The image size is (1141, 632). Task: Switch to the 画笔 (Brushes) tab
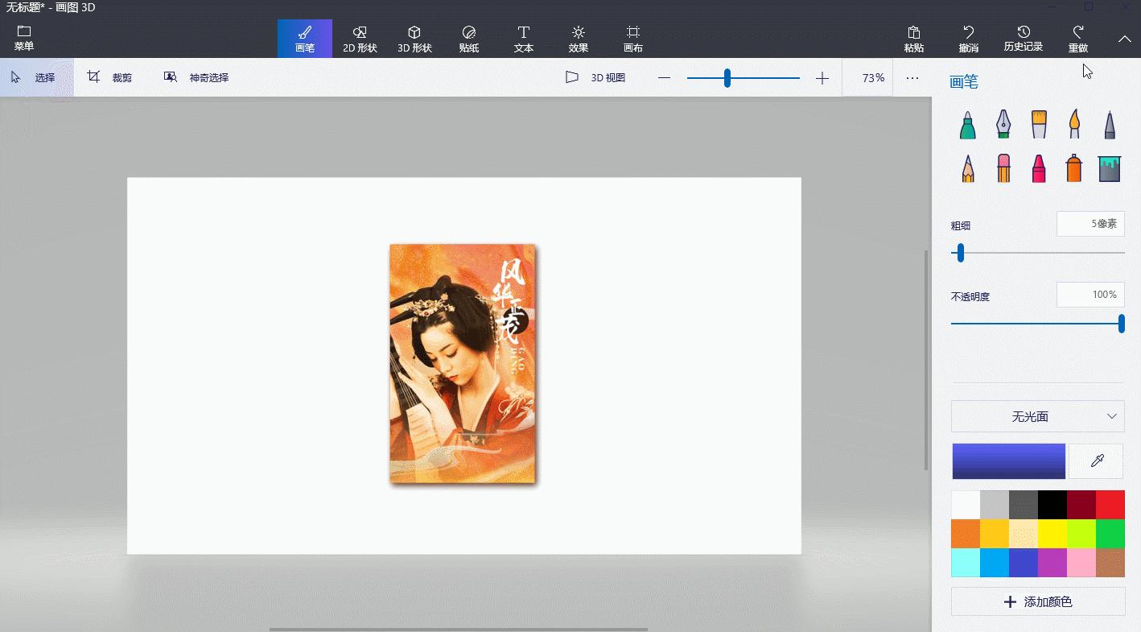(x=305, y=39)
